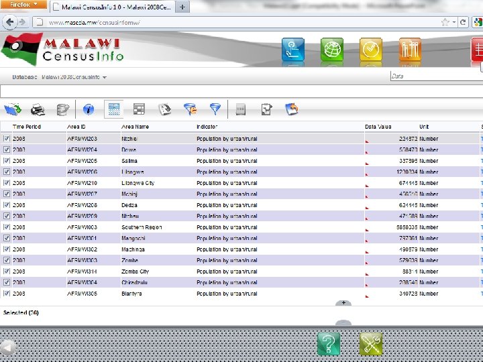Open the green globe icon in header
483x362 pixels.
(332, 50)
